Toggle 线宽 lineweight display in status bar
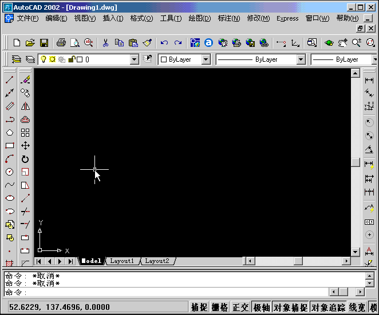Image resolution: width=379 pixels, height=315 pixels. point(357,307)
